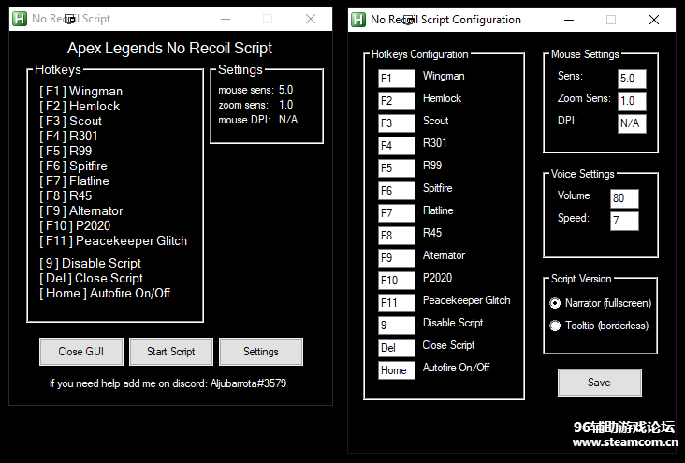Click the Volume field showing 80

coord(625,198)
